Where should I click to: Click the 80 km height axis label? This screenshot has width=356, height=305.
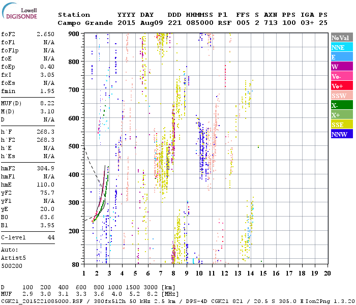pyautogui.click(x=75, y=265)
